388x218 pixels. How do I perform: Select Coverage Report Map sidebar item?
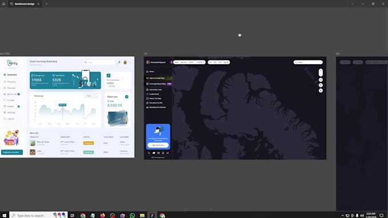159,84
